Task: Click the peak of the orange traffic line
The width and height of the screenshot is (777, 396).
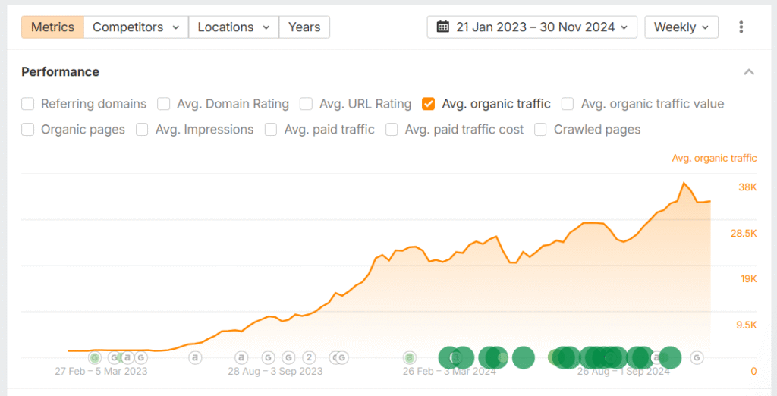Action: [684, 183]
